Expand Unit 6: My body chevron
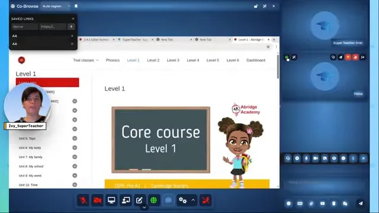This screenshot has width=379, height=213. point(75,147)
